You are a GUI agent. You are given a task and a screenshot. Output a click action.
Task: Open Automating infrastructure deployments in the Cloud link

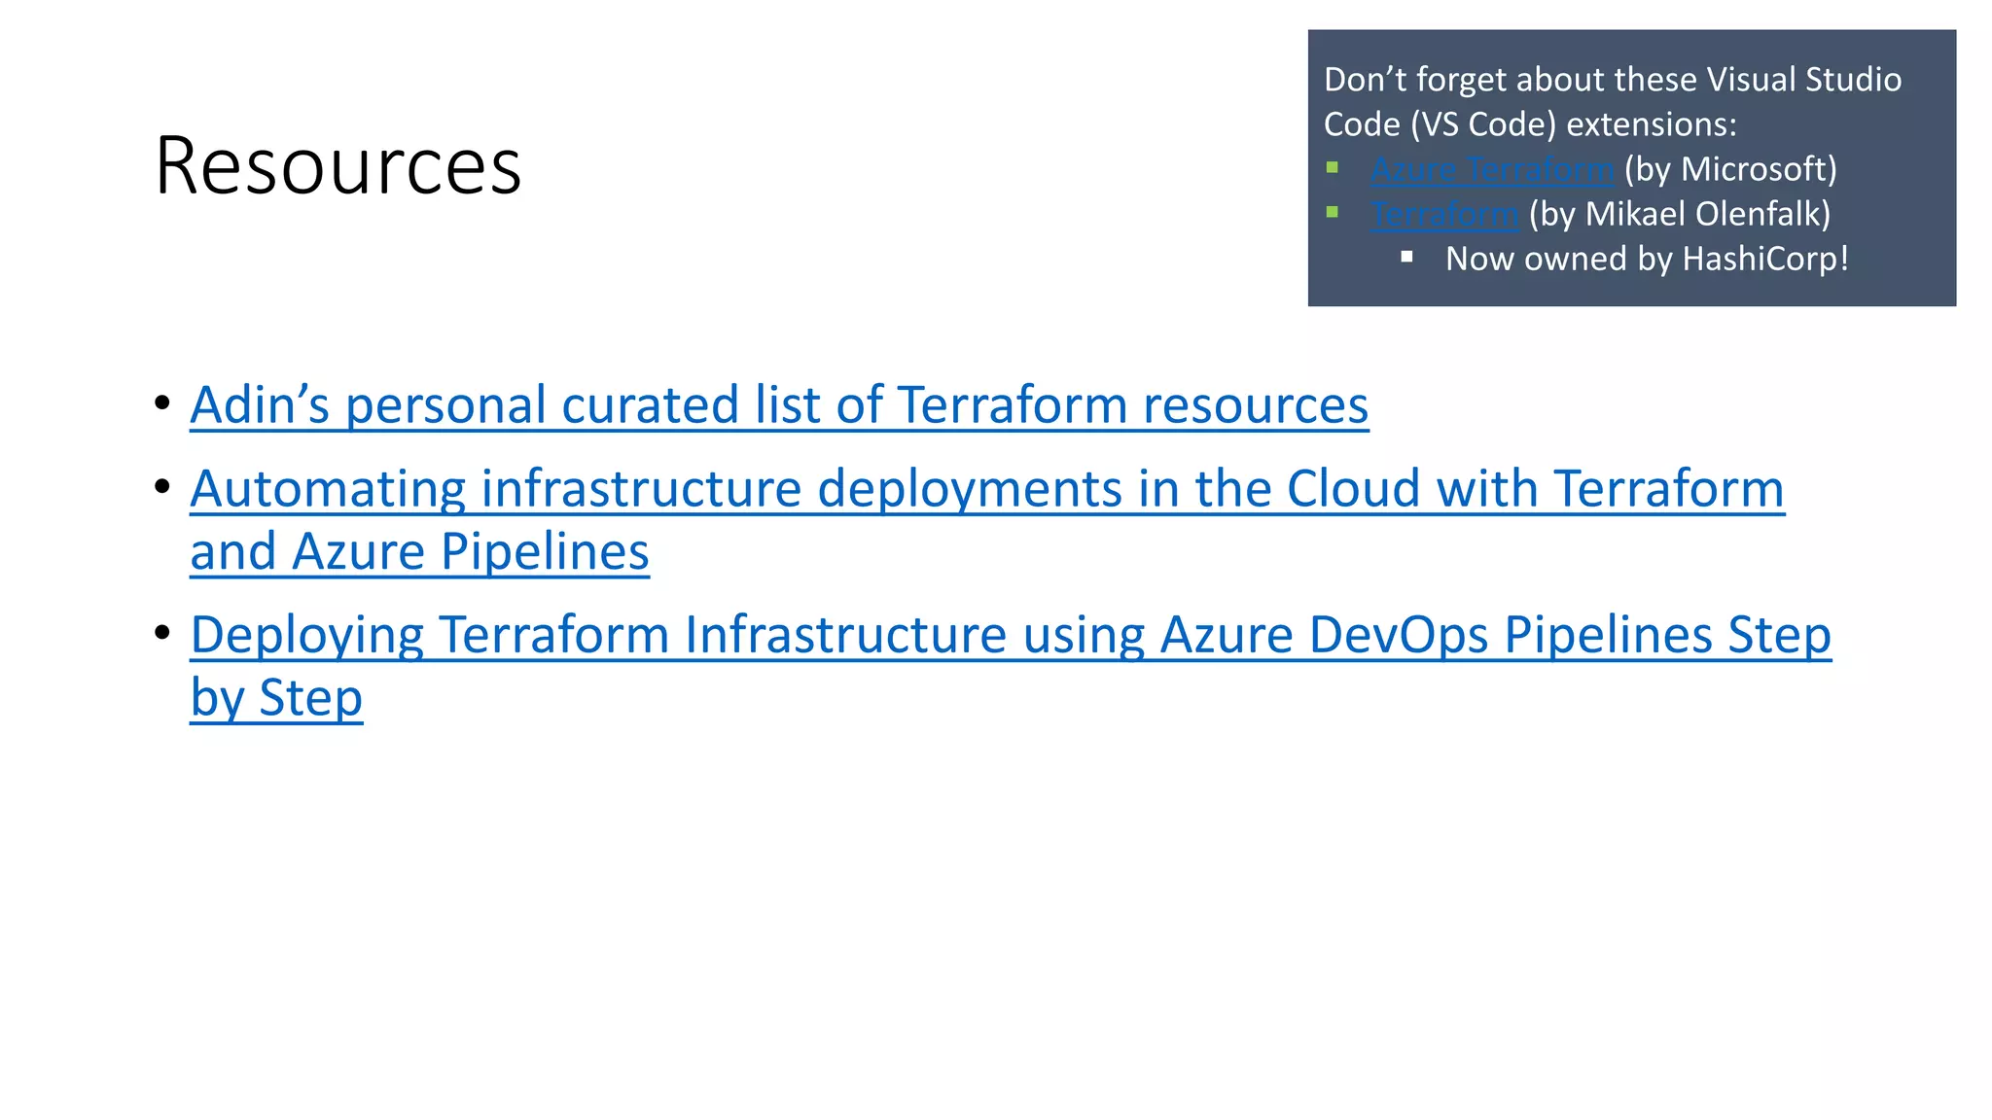[987, 519]
